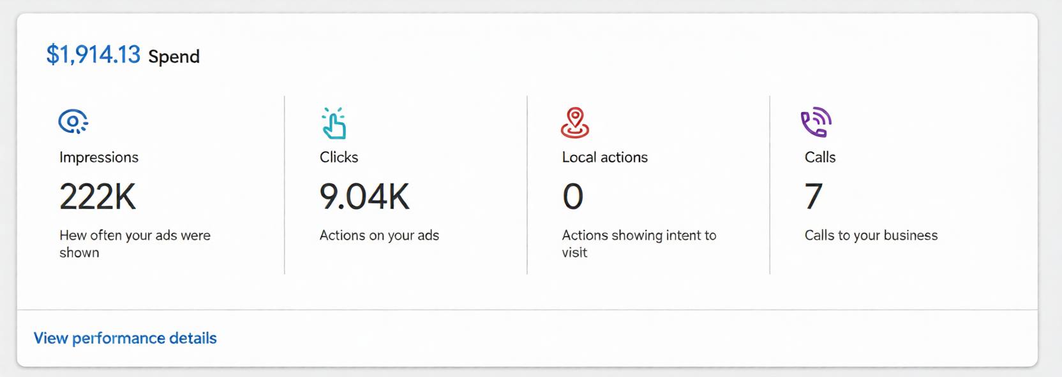
Task: Select the Calls label text
Action: [819, 157]
